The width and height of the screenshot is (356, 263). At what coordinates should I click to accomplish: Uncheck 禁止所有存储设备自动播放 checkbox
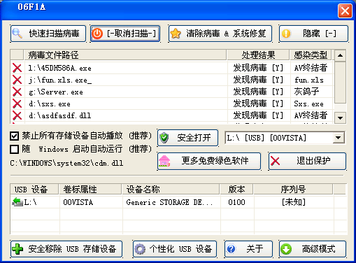[14, 136]
